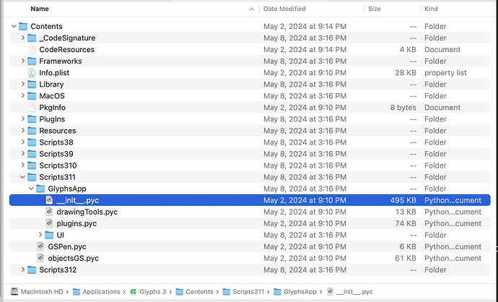This screenshot has width=498, height=302.
Task: Expand the Scripts312 folder
Action: pyautogui.click(x=23, y=269)
